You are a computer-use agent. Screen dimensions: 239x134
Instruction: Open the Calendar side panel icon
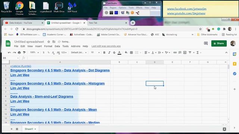click(235, 54)
